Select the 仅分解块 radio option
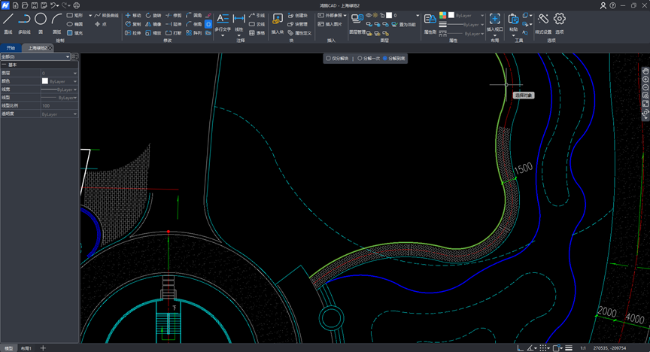 pos(328,58)
